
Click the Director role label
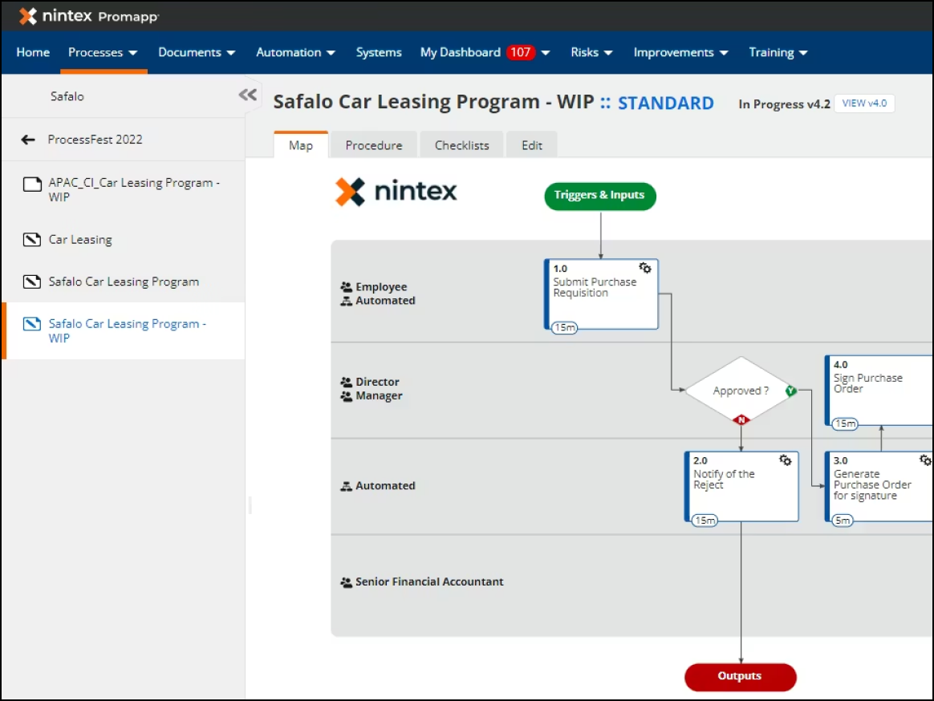tap(378, 382)
